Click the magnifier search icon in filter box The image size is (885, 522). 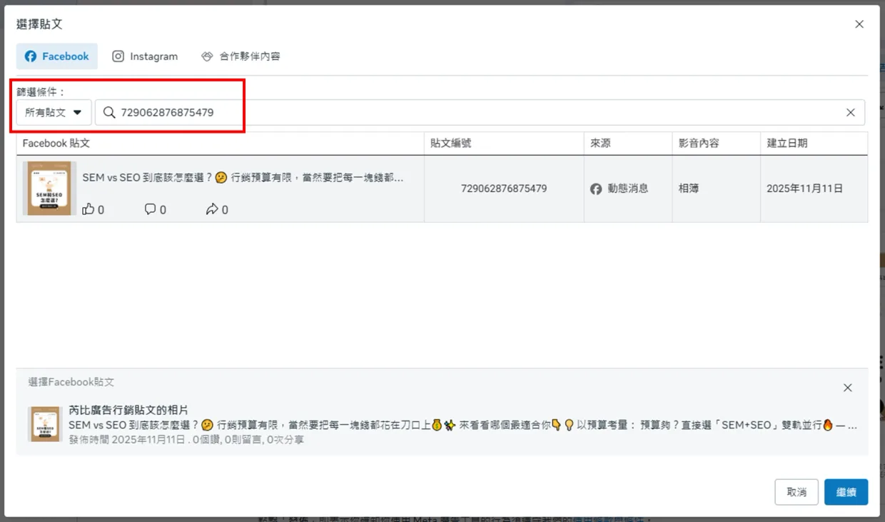point(109,112)
